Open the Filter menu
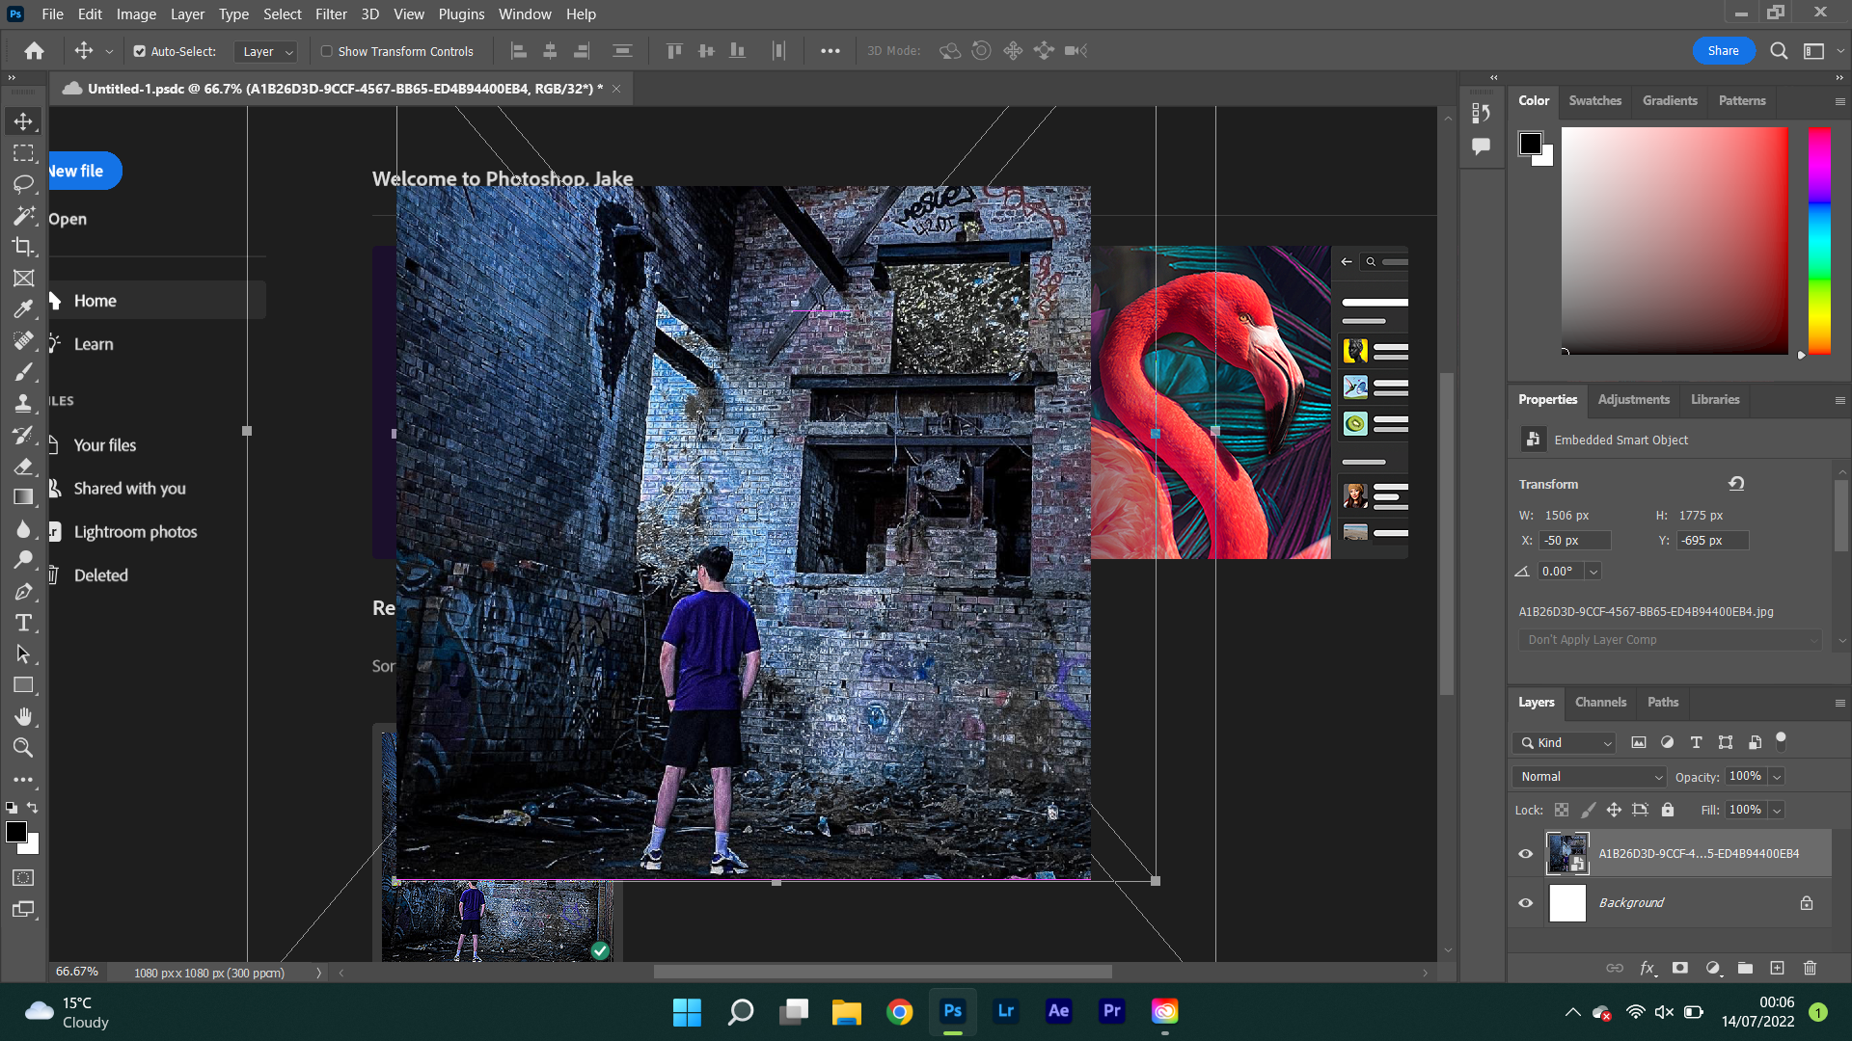The image size is (1852, 1041). [331, 13]
